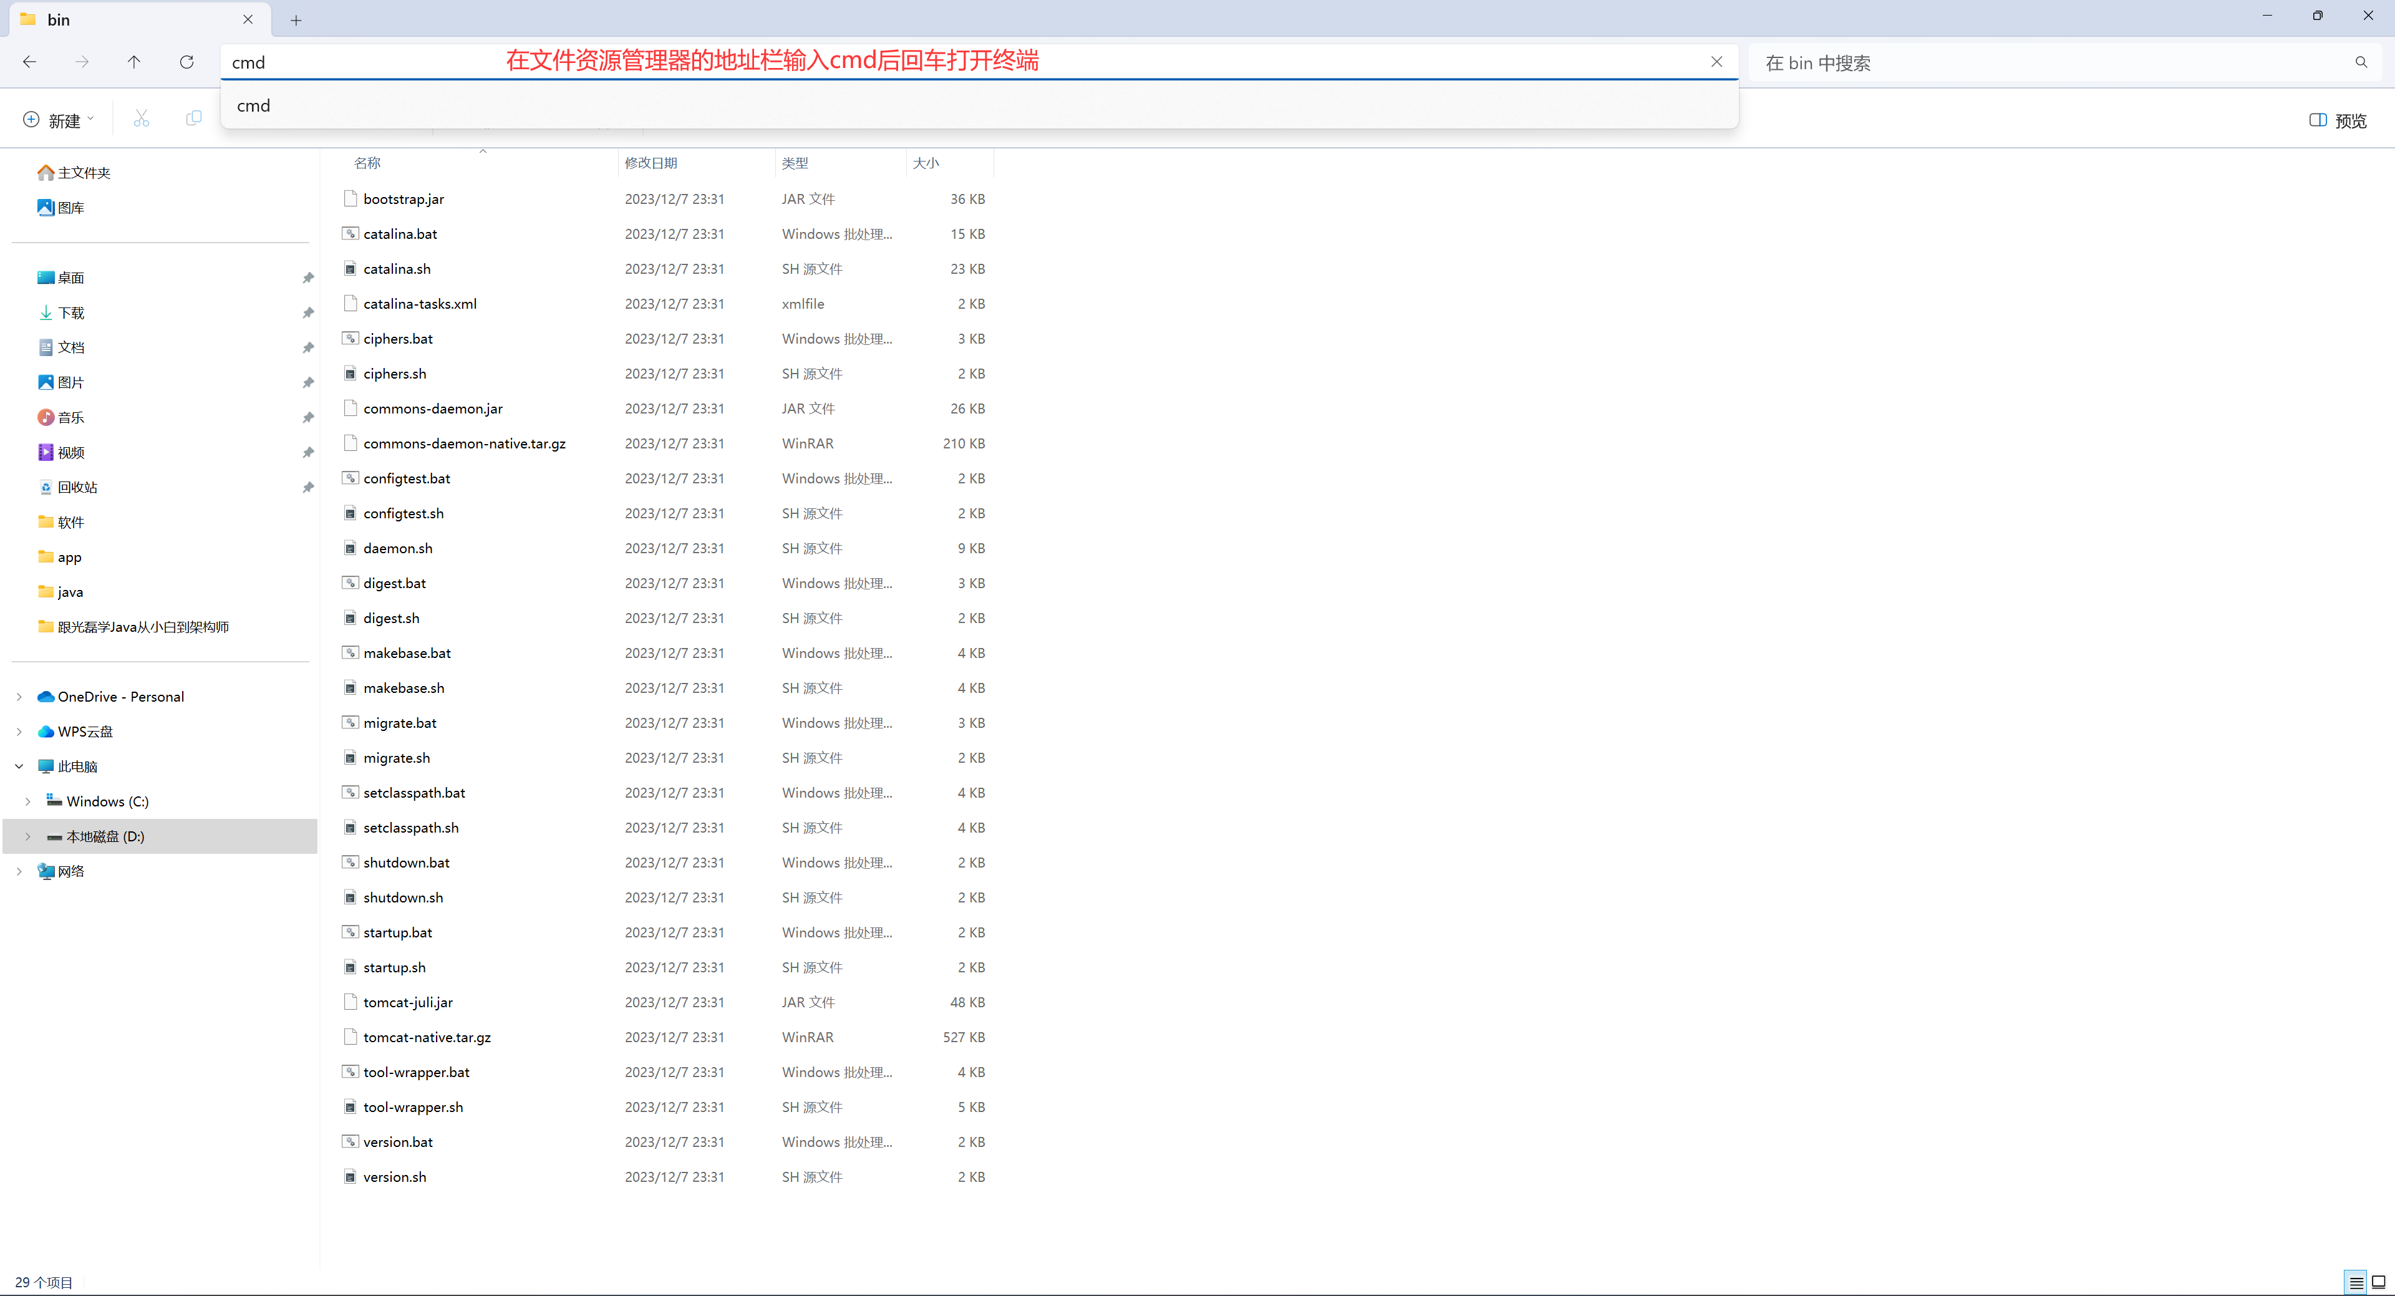Sort by 名称 column header

[x=367, y=163]
